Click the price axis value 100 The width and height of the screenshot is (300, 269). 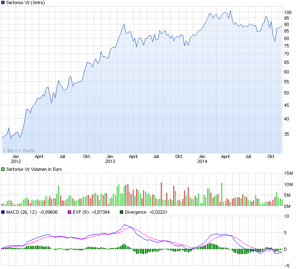(288, 12)
